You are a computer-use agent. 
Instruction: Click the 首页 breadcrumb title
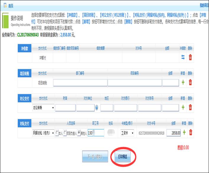click(x=11, y=6)
